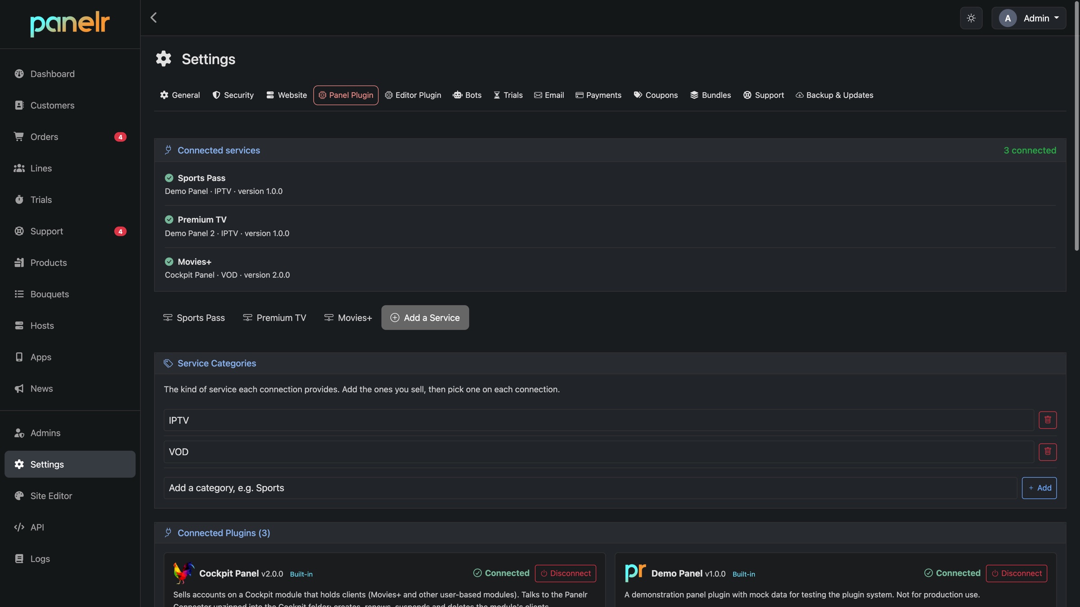Open Support in the sidebar
1080x607 pixels.
click(x=70, y=231)
